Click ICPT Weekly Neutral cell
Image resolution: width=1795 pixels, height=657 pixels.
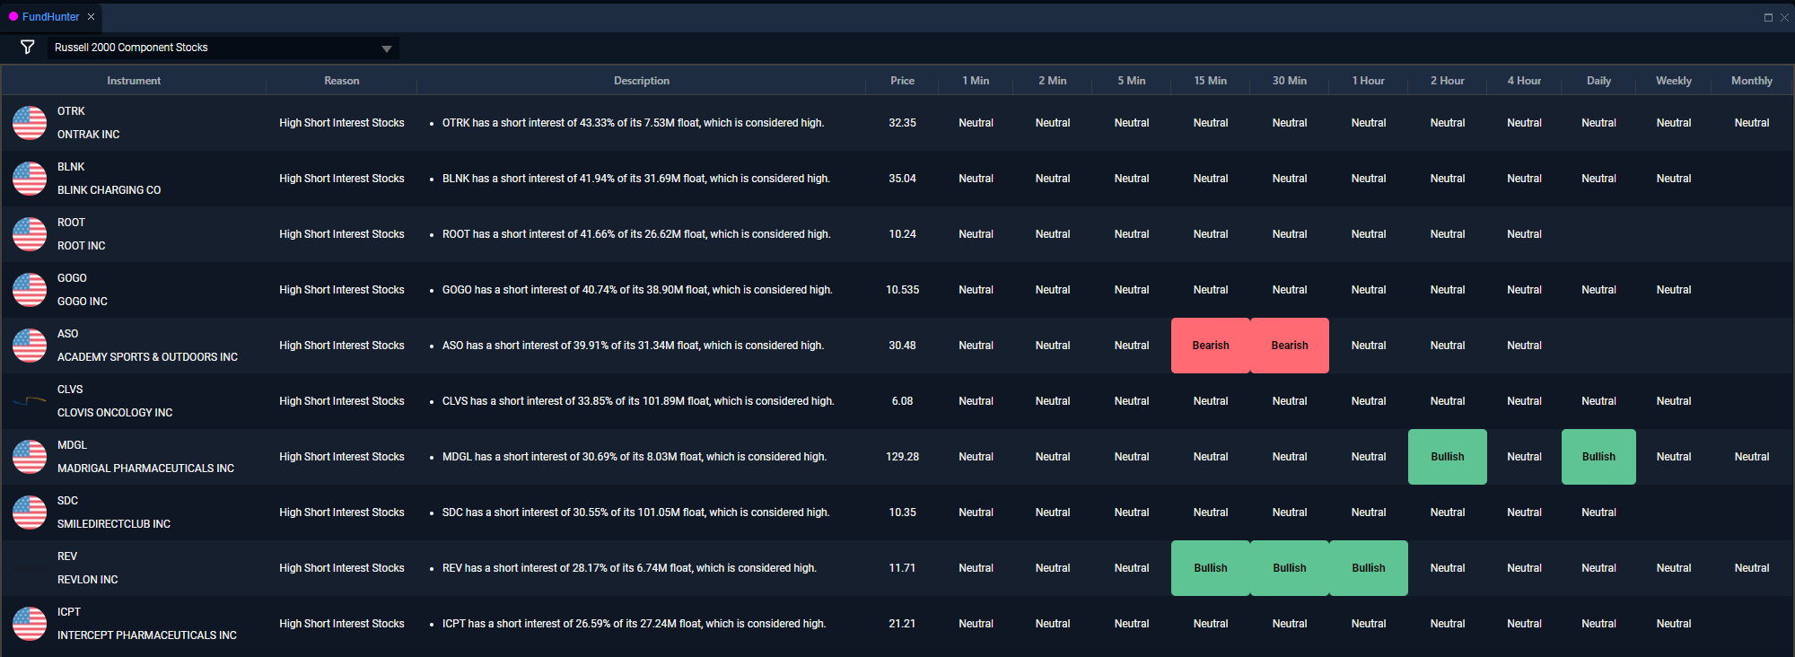click(x=1674, y=624)
